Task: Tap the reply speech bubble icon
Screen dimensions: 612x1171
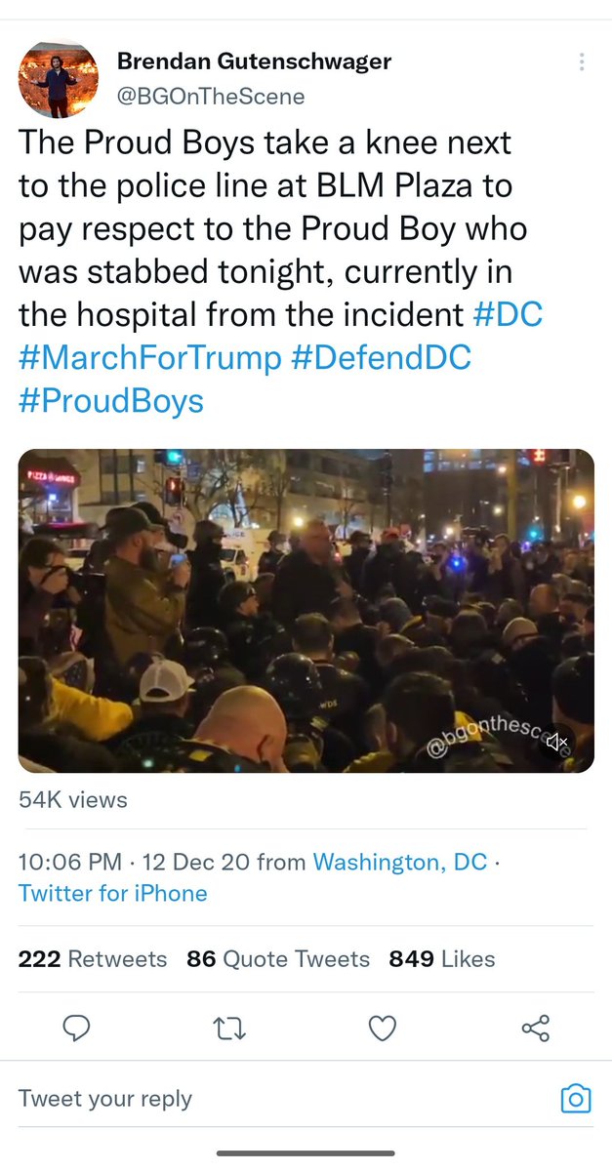Action: point(76,1028)
